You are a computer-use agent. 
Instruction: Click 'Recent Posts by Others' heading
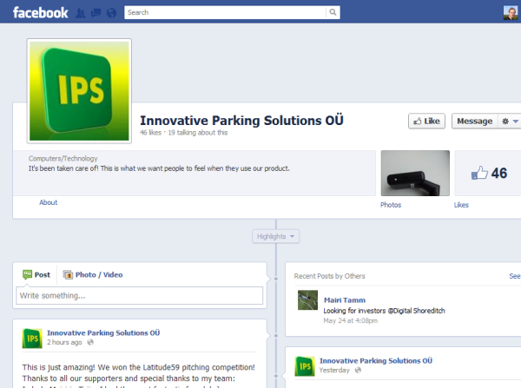(x=329, y=276)
